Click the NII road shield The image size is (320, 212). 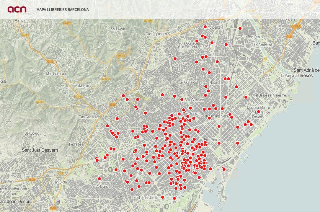click(265, 59)
